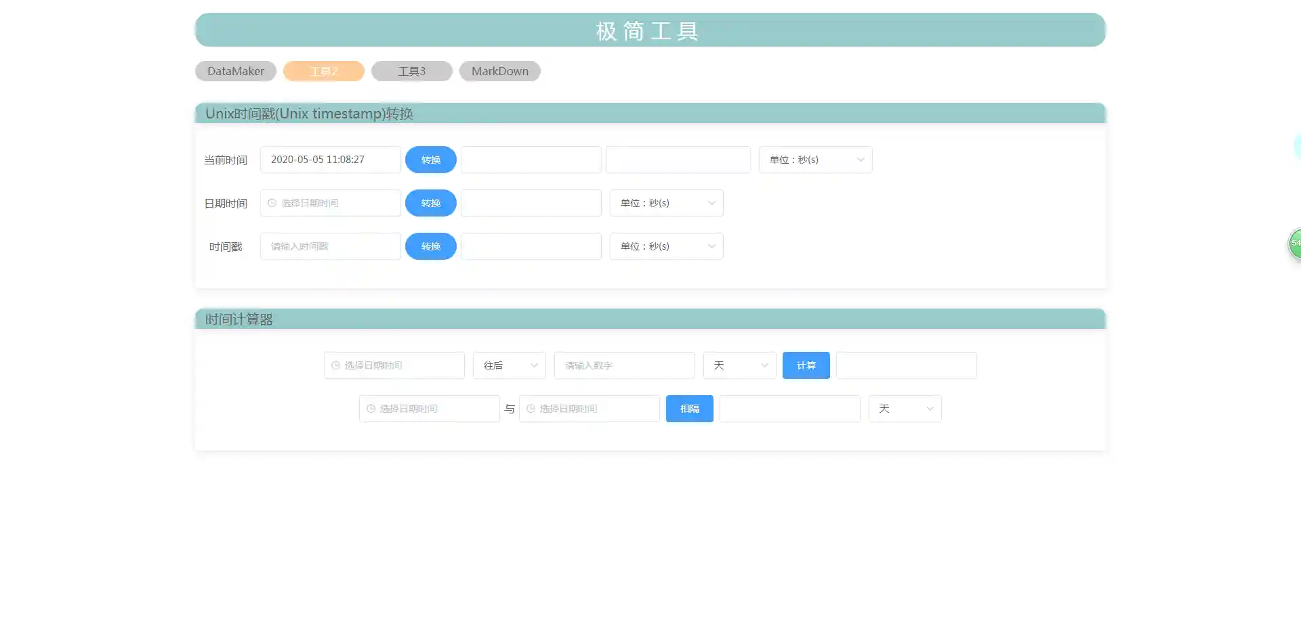Click clock icon in time calculator's first picker
Screen dimensions: 1301x634
pos(335,365)
